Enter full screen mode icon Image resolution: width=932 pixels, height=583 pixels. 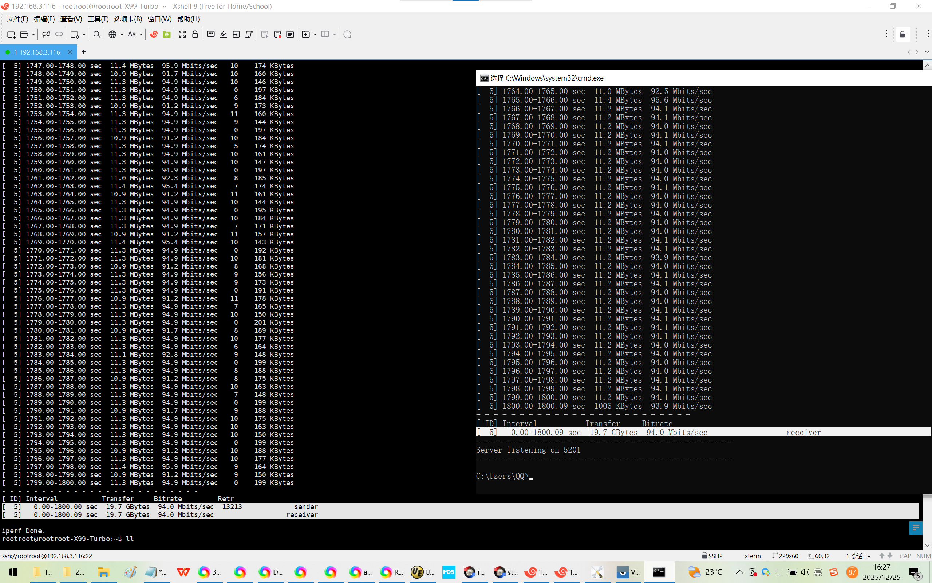click(182, 34)
